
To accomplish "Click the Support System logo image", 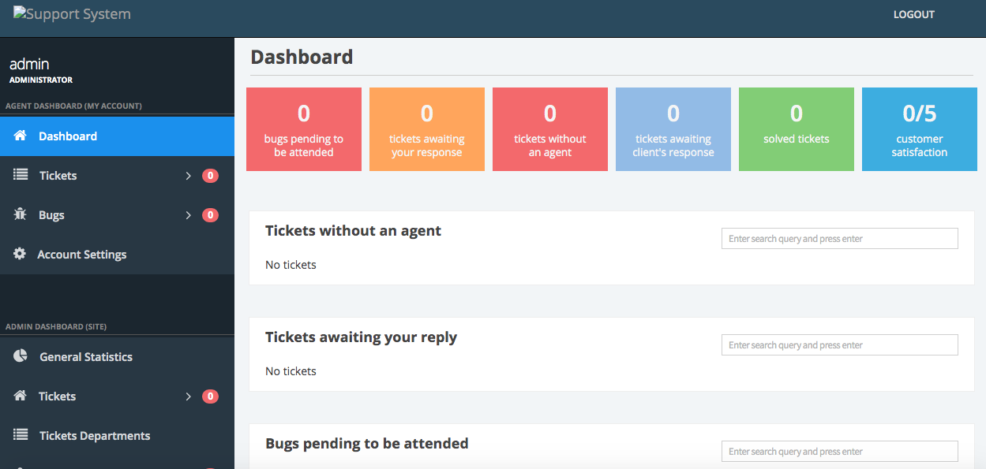I will 72,14.
